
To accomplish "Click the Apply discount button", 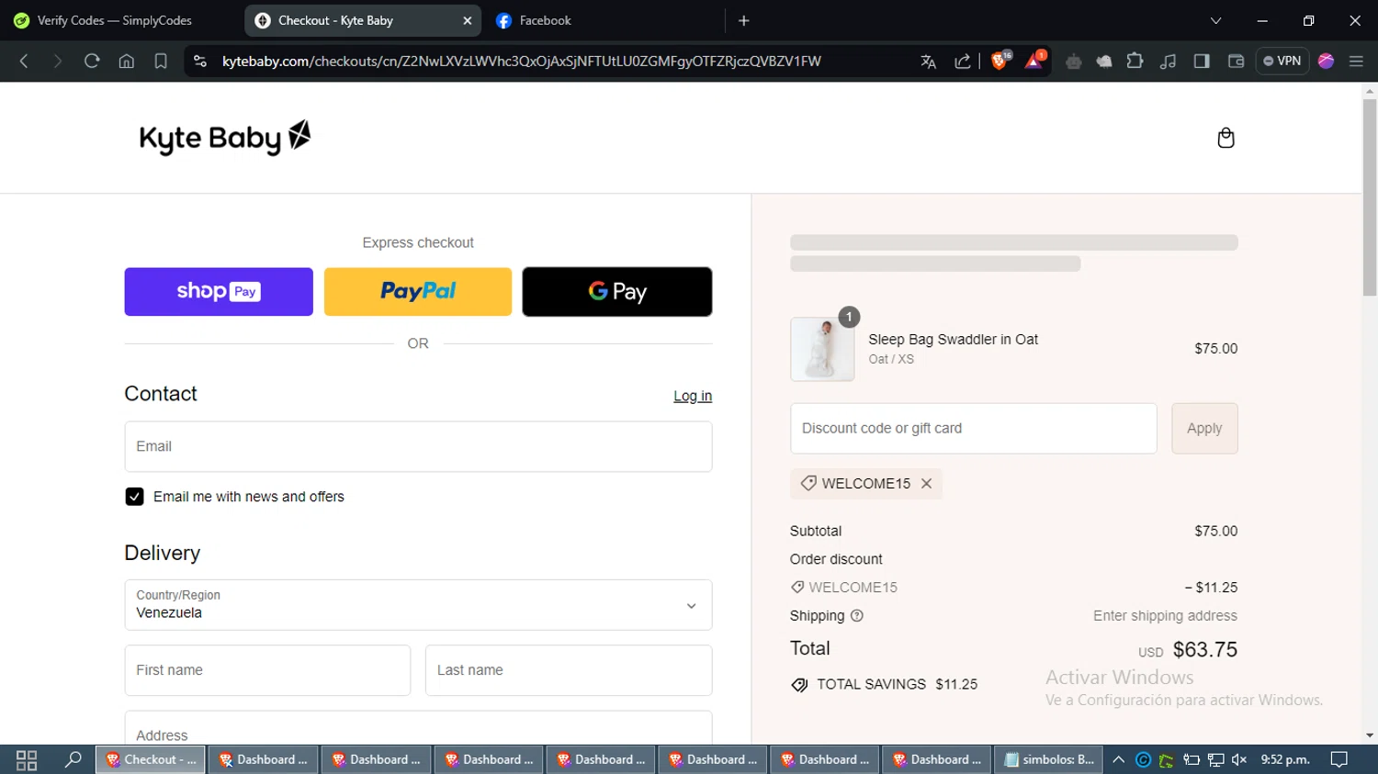I will point(1204,429).
